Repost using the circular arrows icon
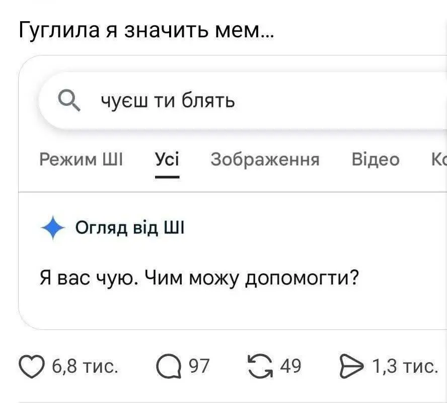 pyautogui.click(x=260, y=366)
